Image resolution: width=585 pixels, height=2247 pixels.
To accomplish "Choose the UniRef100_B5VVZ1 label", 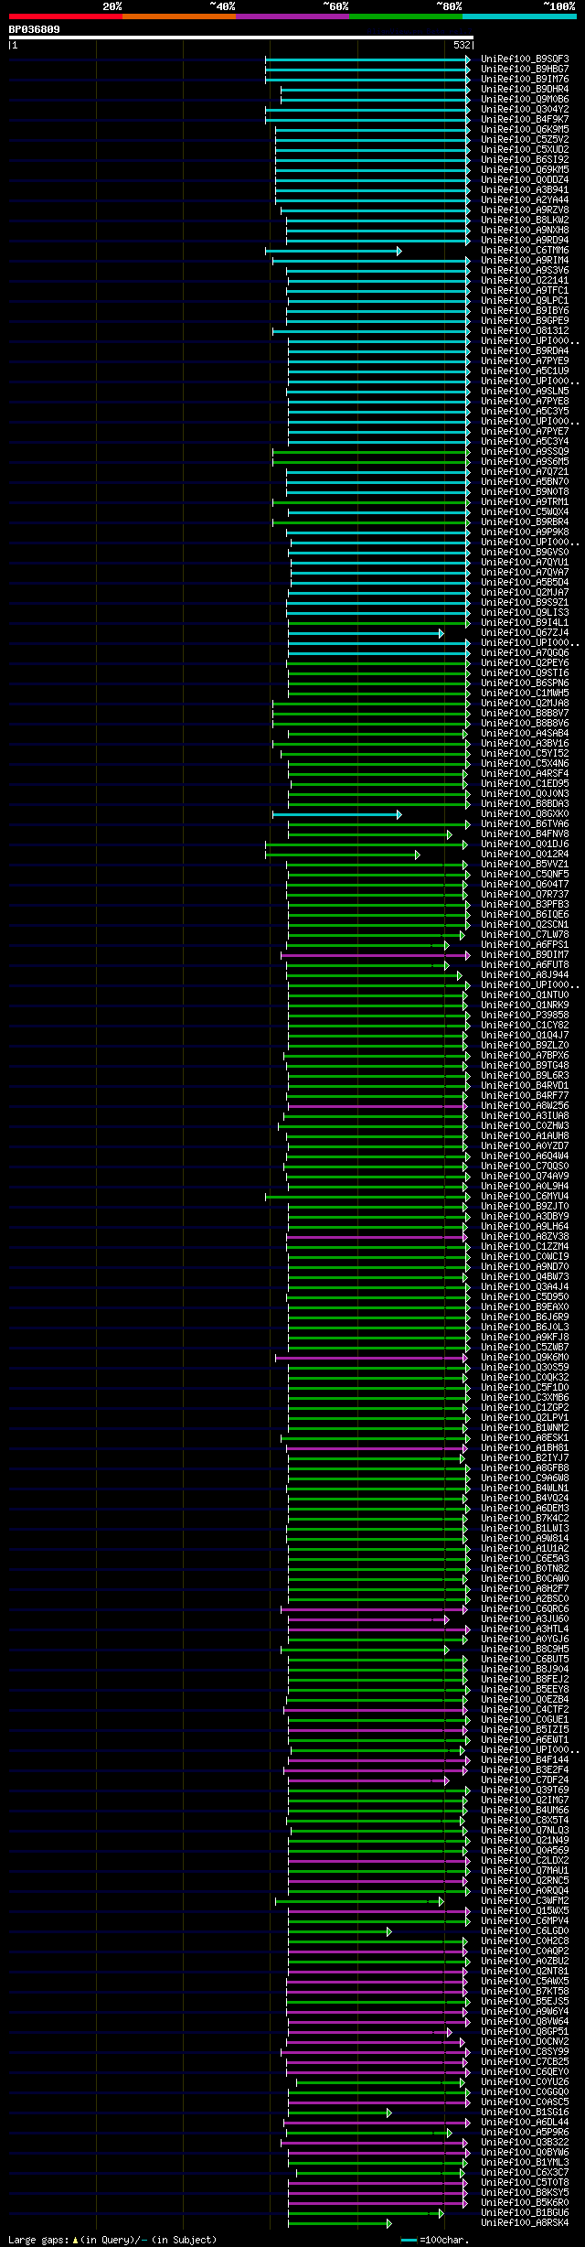I will [x=525, y=865].
